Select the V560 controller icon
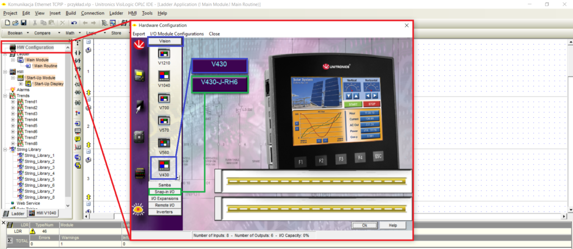The height and width of the screenshot is (249, 573). click(x=164, y=143)
